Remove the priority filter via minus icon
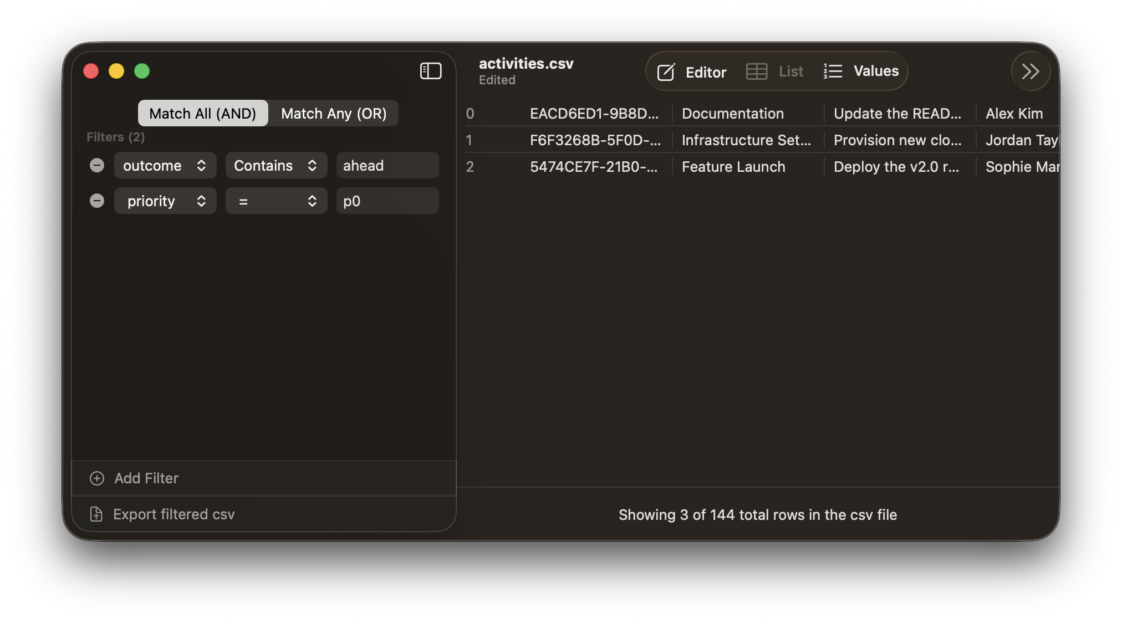 (97, 201)
